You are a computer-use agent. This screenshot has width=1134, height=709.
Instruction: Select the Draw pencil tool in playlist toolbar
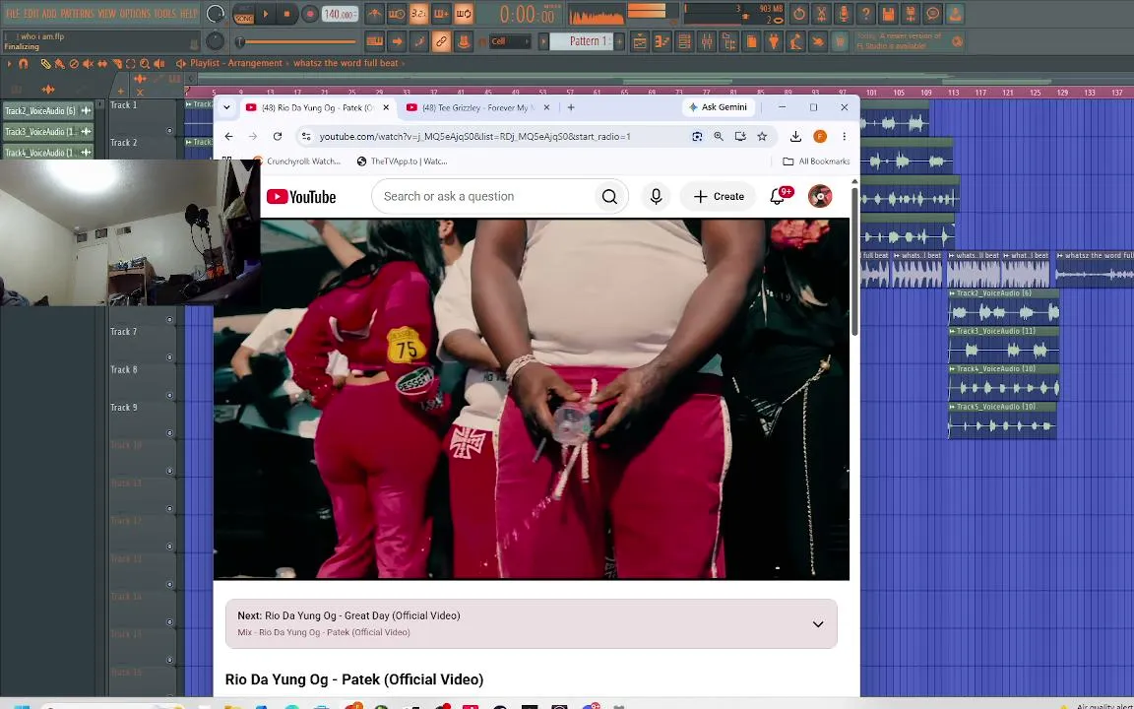point(45,64)
